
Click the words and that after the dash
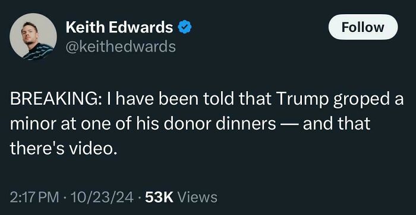(337, 124)
